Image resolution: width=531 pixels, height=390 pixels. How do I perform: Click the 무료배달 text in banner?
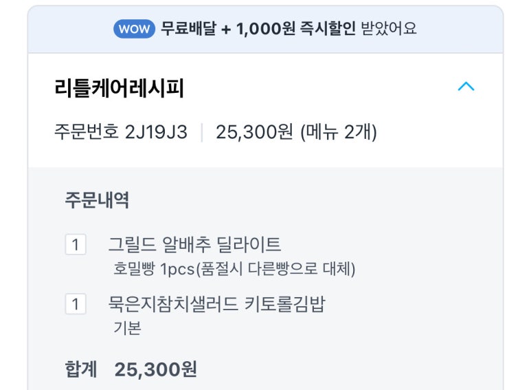click(189, 29)
